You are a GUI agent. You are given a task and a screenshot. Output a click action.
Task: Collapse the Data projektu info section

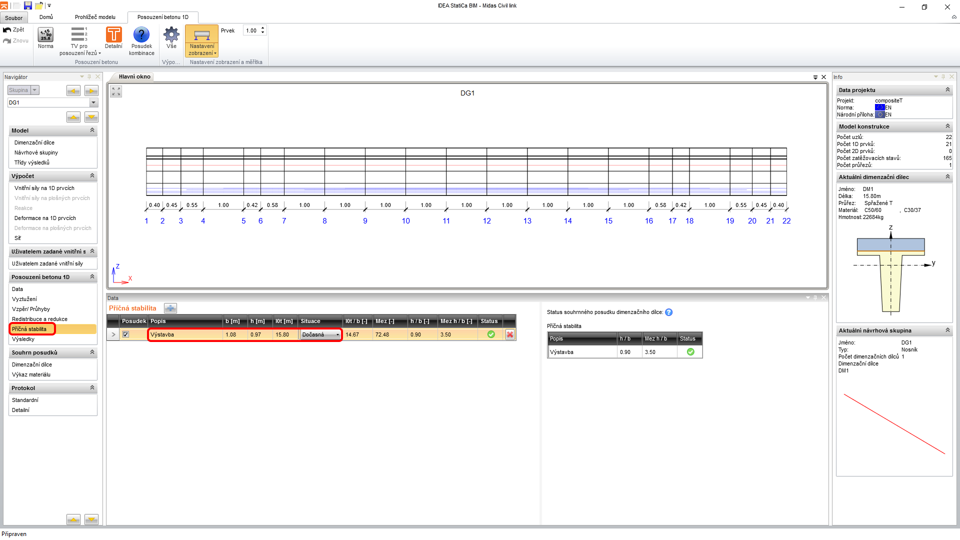947,90
